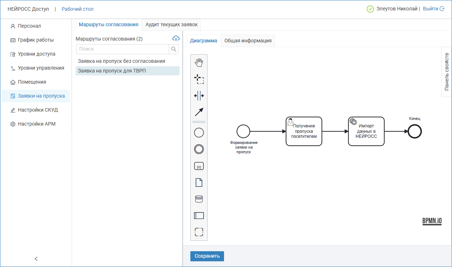Select the lasso selection tool
452x267 pixels.
199,79
